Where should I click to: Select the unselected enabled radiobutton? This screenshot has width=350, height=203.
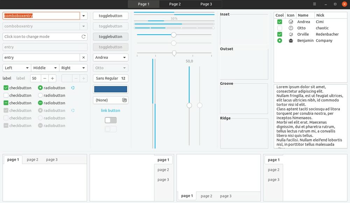40,95
